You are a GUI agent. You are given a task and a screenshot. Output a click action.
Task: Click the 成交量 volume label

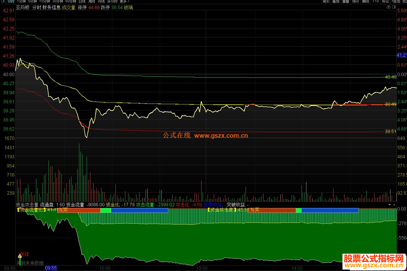coord(68,7)
